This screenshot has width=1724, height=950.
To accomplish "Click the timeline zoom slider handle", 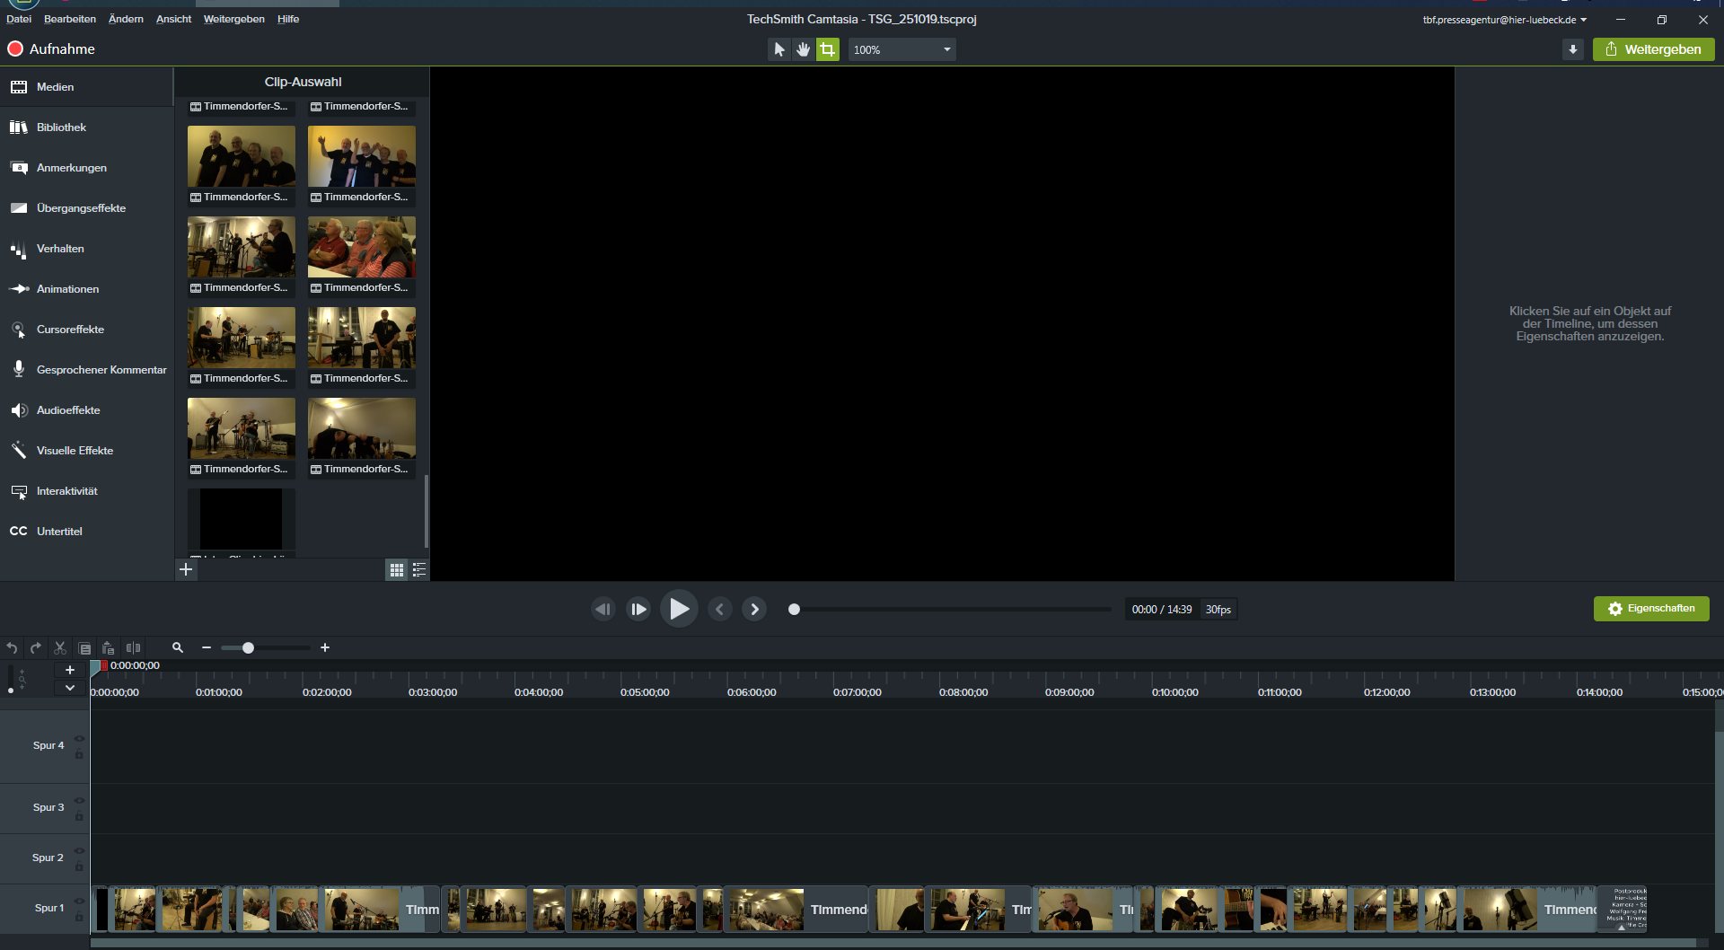I will tap(248, 647).
